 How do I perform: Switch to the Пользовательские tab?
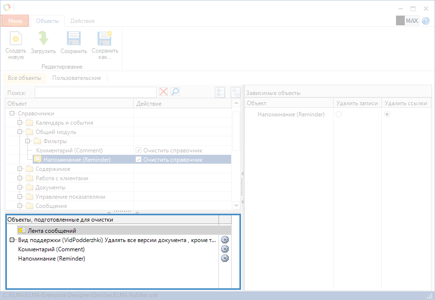[x=77, y=78]
